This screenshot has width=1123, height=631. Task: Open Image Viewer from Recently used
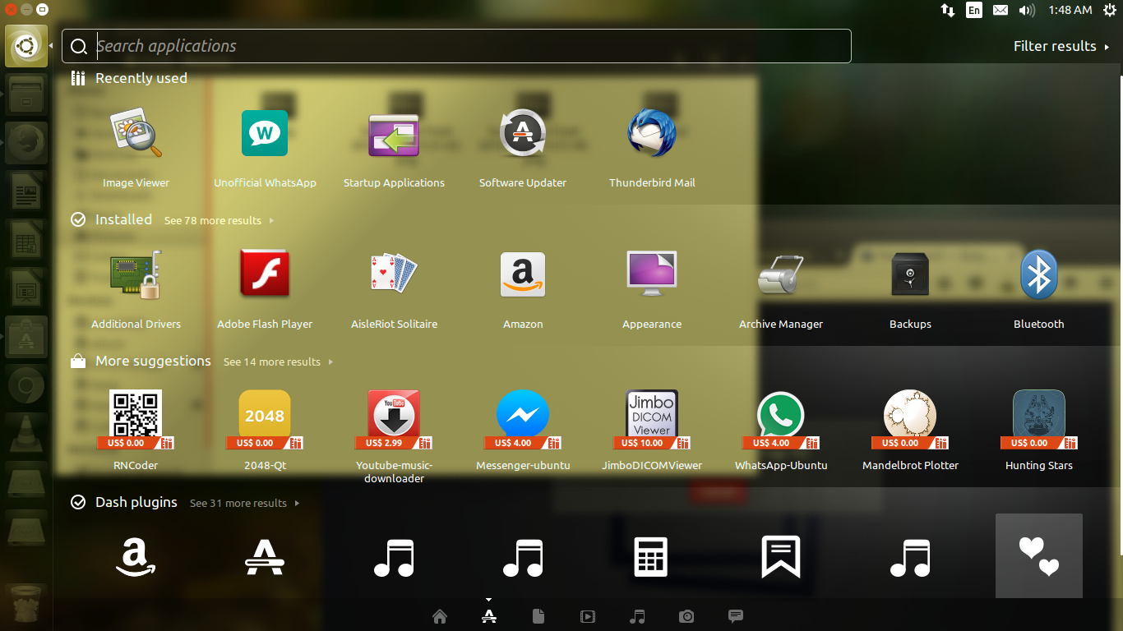tap(136, 148)
